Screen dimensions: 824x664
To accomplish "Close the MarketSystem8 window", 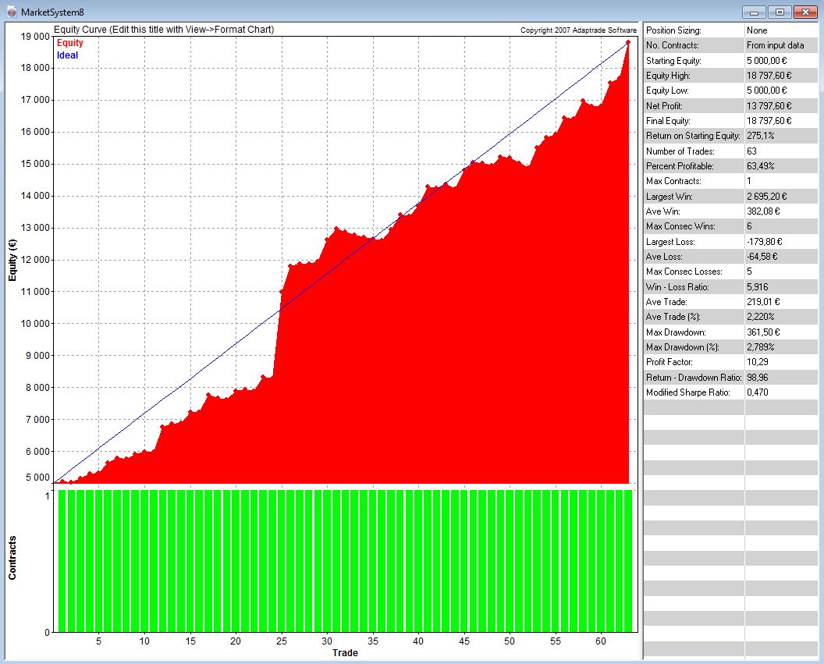I will 804,12.
